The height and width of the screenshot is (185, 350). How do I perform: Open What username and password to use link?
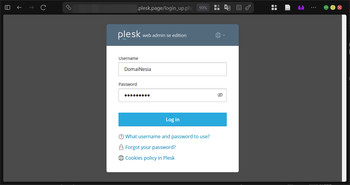pyautogui.click(x=167, y=136)
